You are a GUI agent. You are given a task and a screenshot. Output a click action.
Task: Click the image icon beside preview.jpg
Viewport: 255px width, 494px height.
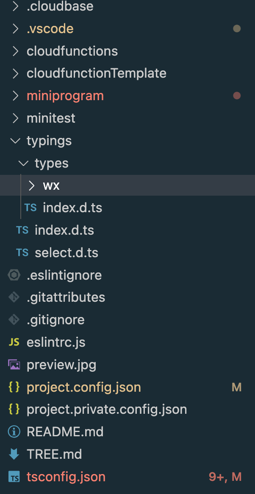click(14, 365)
